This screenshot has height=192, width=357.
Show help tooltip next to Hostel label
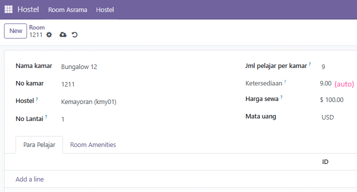click(x=37, y=99)
